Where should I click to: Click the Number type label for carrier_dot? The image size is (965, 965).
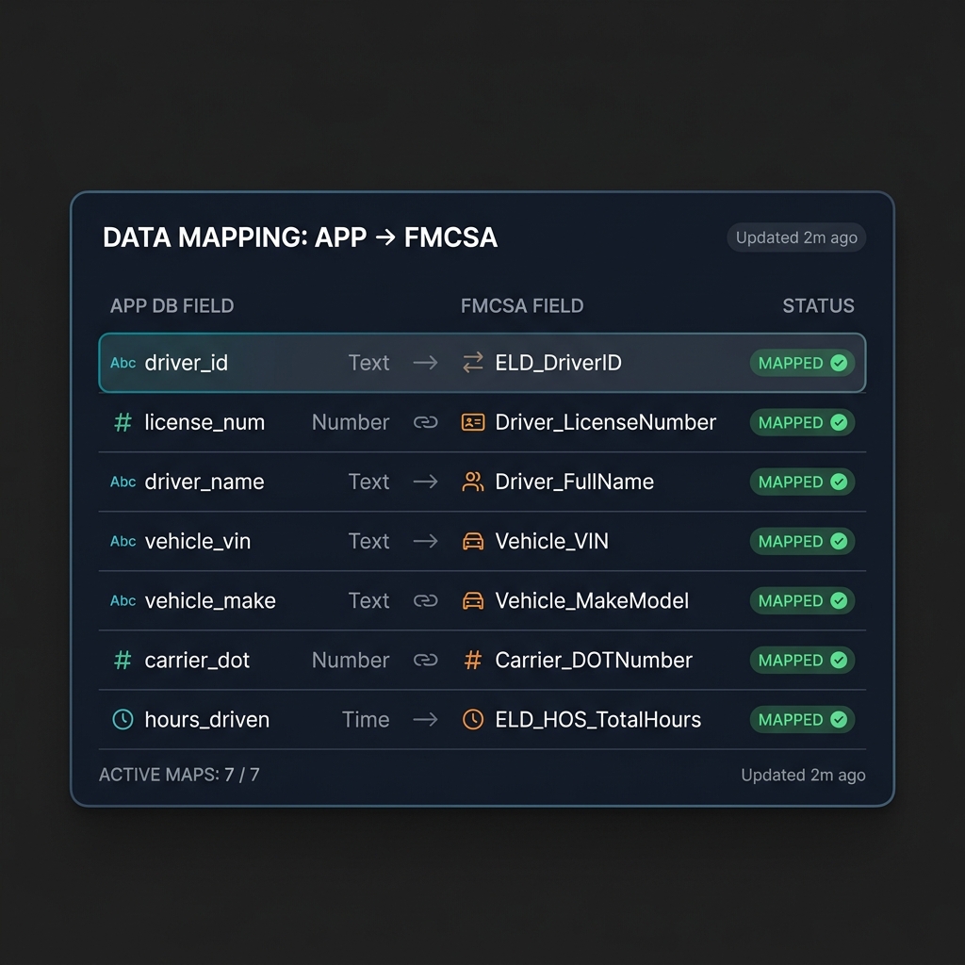pos(351,660)
